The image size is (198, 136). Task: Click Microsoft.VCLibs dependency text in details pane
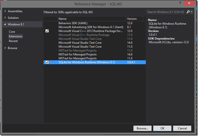(x=169, y=42)
